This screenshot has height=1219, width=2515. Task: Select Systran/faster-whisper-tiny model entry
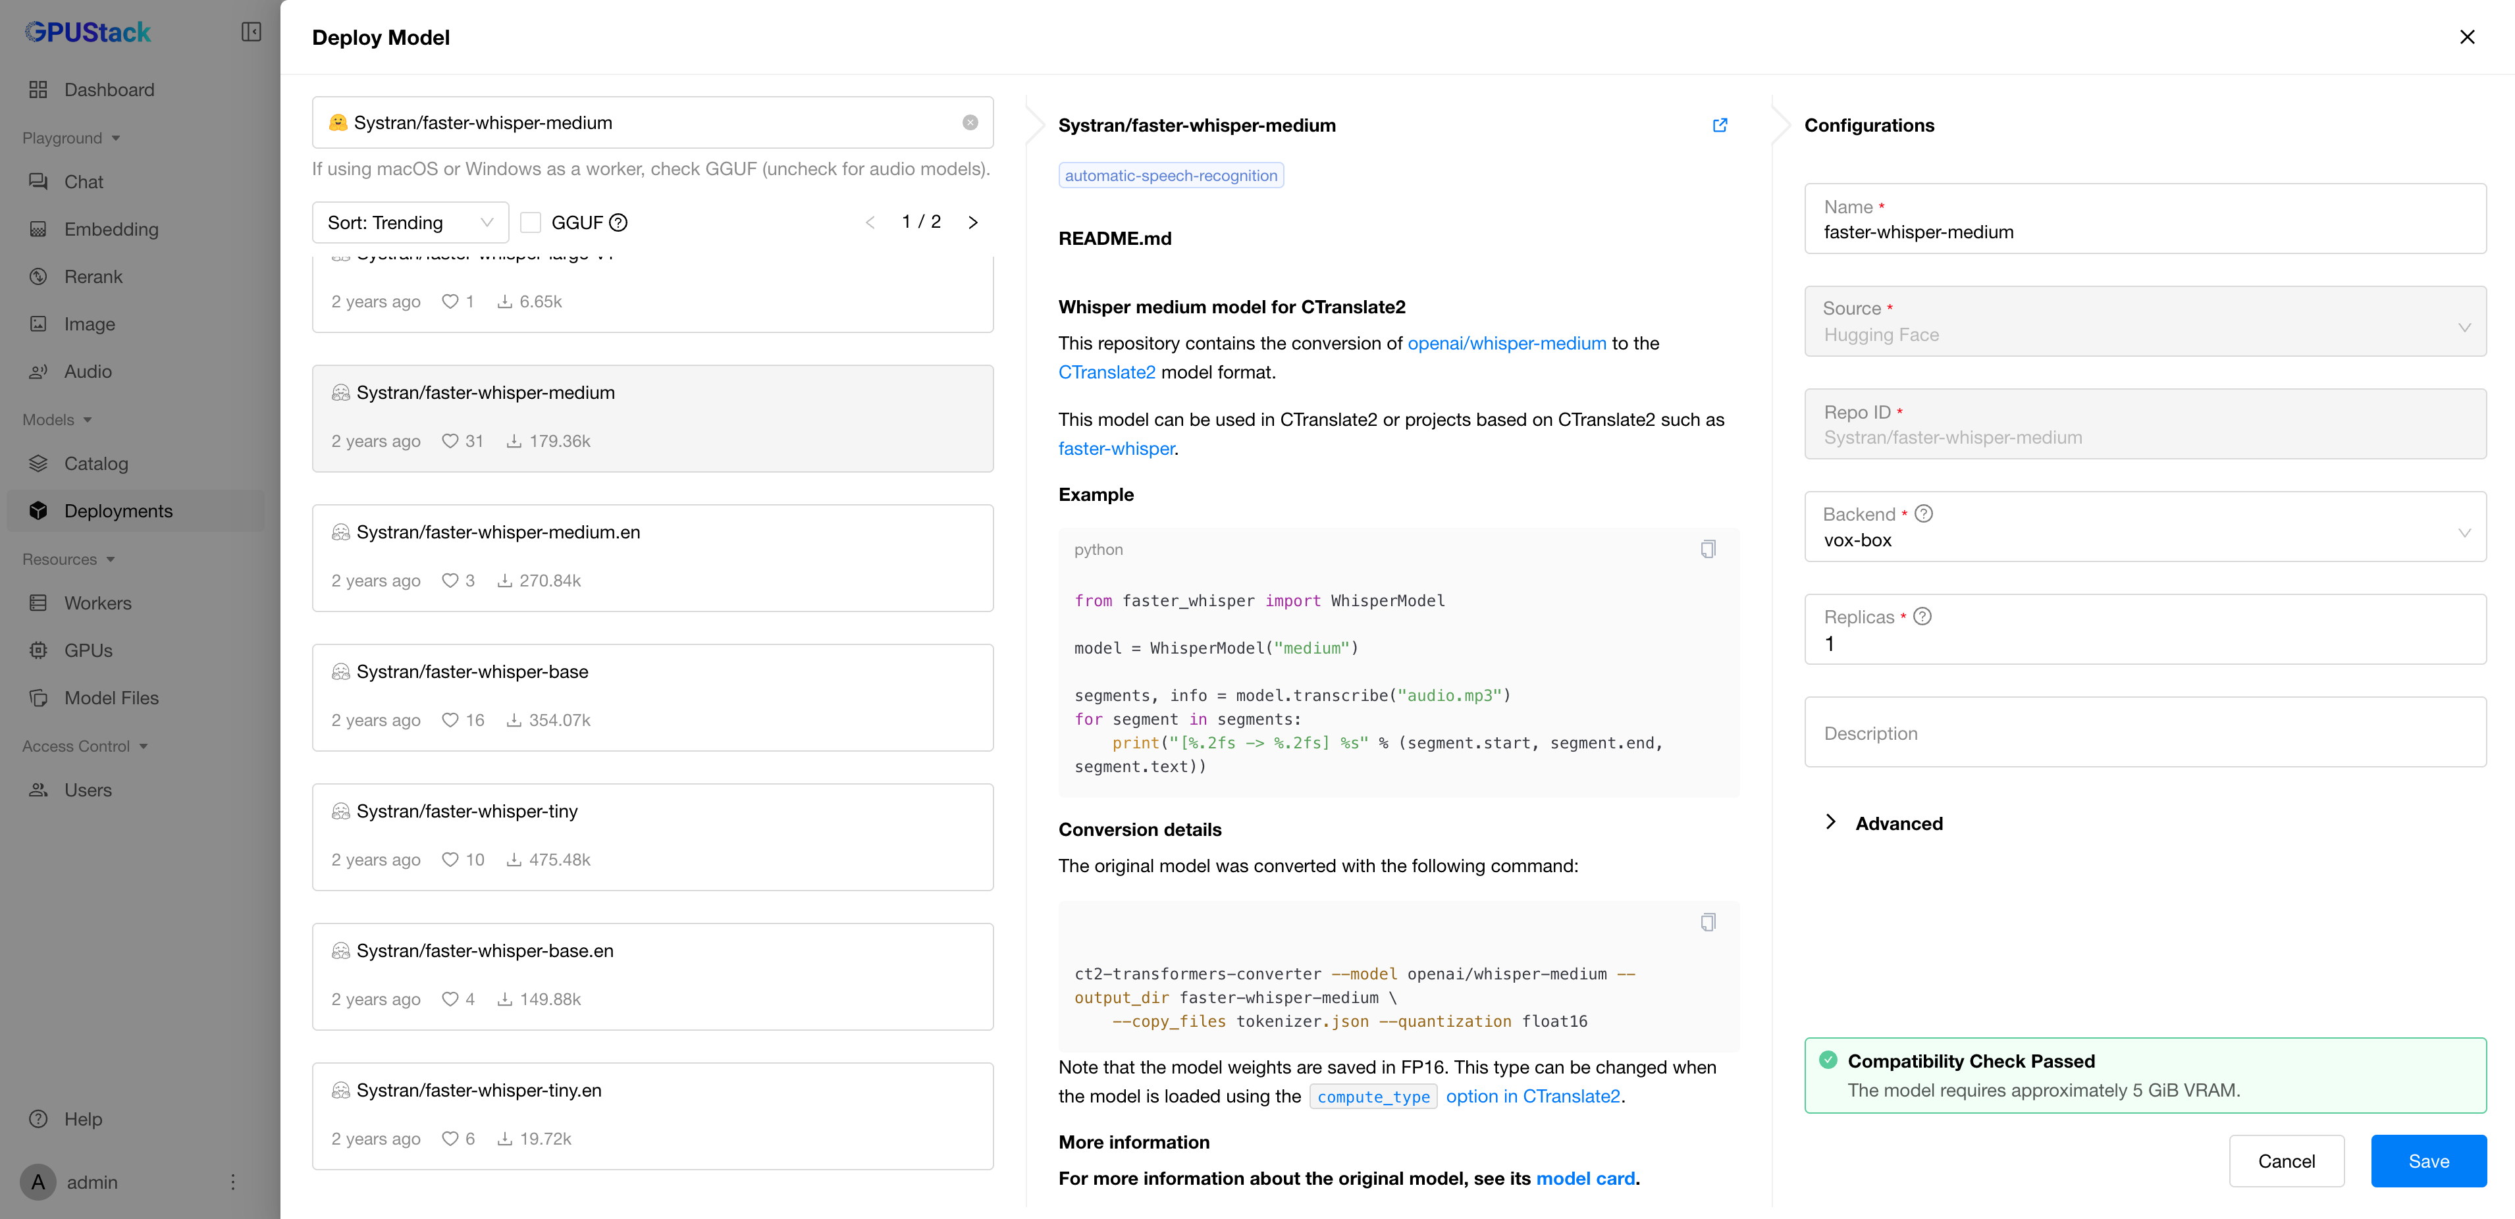(652, 837)
